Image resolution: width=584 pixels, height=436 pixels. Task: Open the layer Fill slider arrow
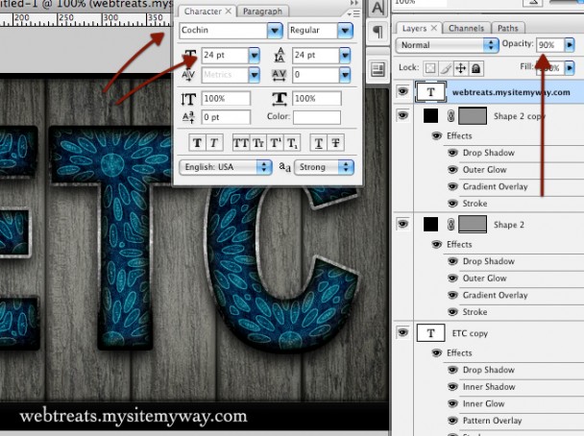click(x=570, y=68)
